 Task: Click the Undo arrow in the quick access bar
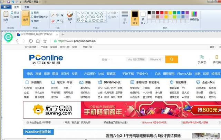pyautogui.click(x=12, y=2)
